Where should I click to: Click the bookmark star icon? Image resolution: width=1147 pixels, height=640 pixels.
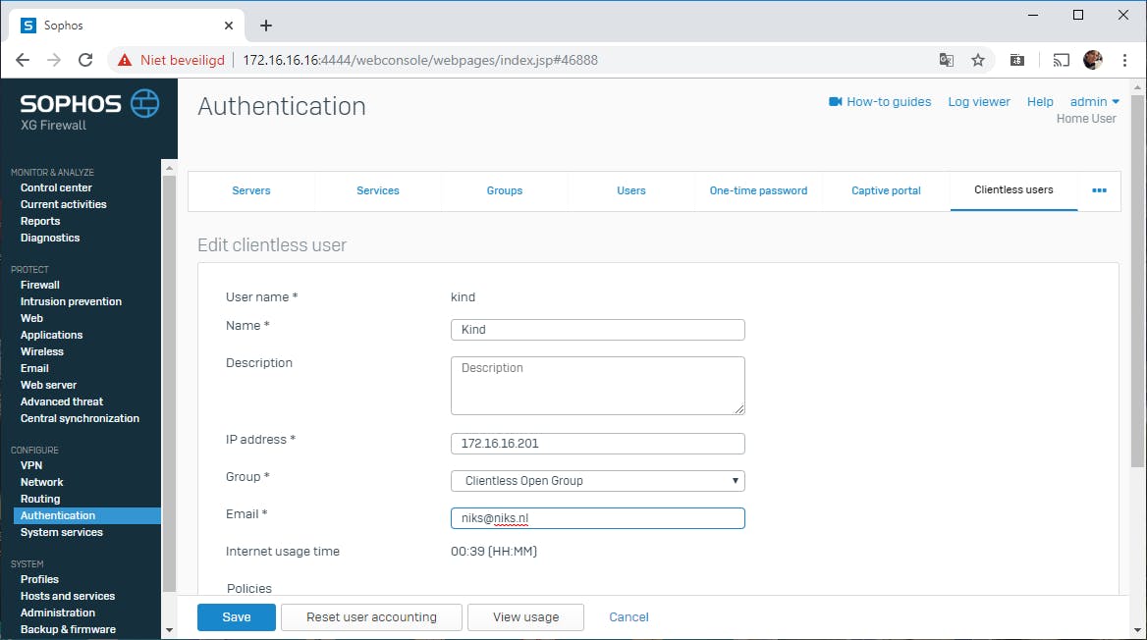coord(978,60)
